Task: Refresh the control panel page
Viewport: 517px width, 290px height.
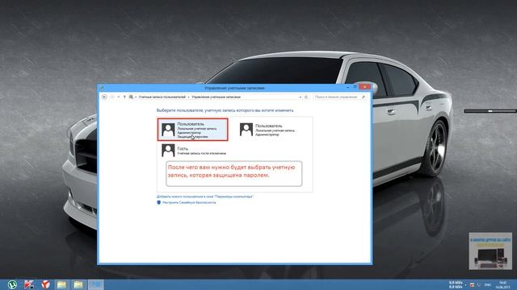Action: click(x=306, y=97)
